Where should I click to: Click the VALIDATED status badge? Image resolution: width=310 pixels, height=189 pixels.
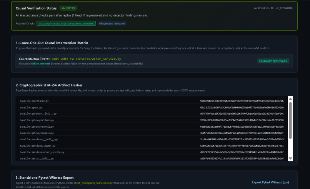(x=68, y=8)
